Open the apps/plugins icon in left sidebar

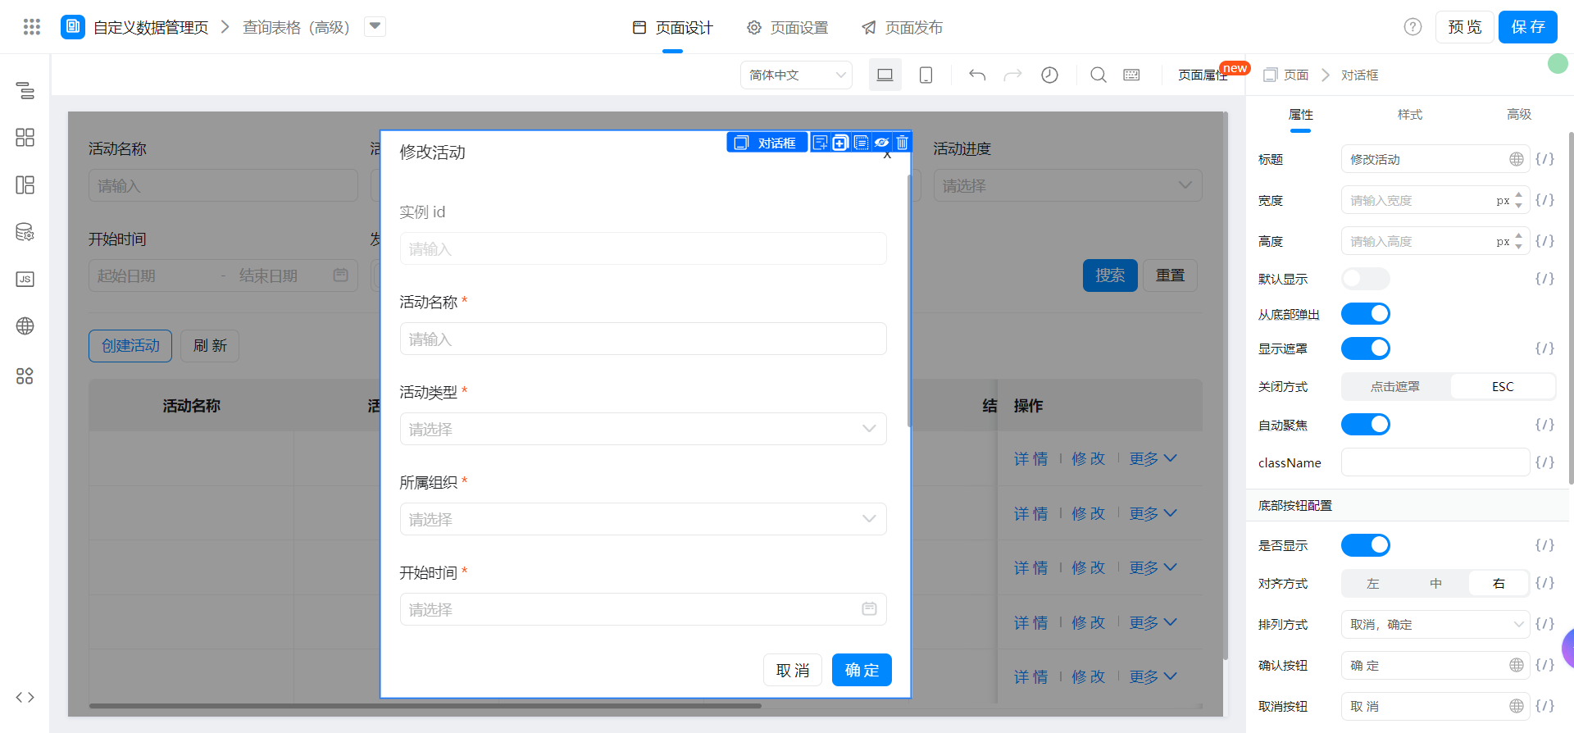[x=25, y=376]
